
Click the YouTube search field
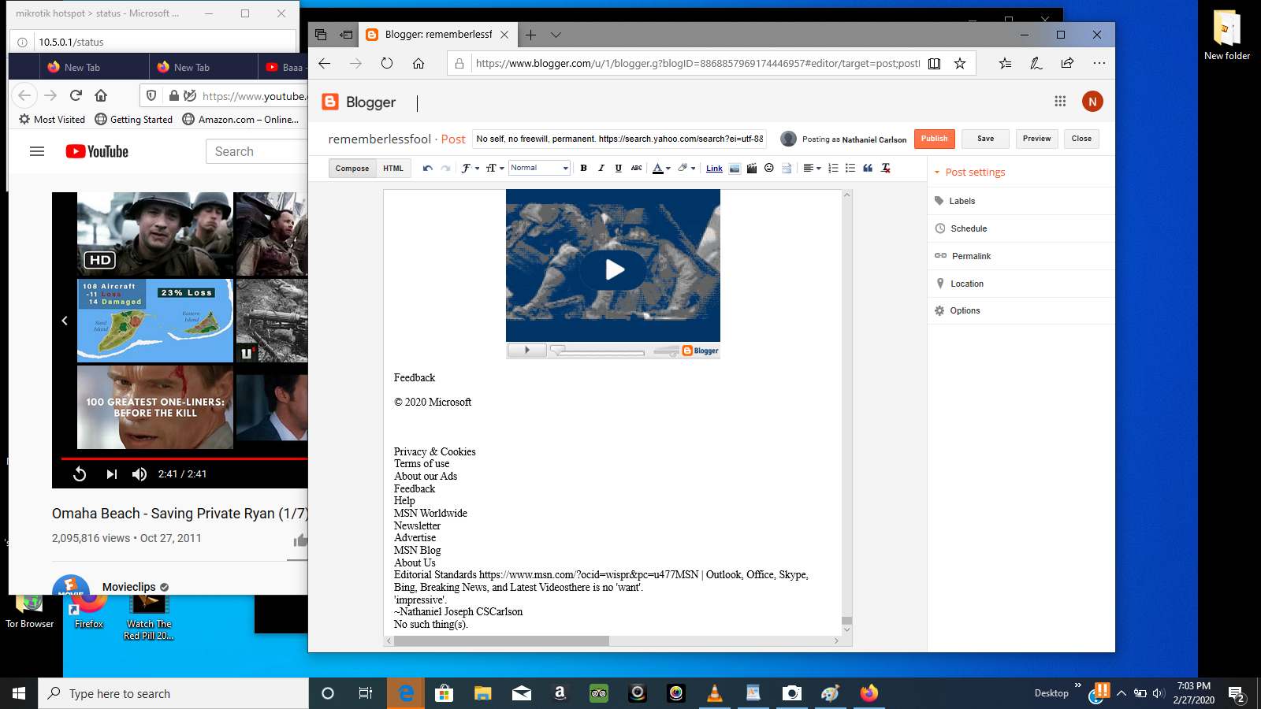257,151
